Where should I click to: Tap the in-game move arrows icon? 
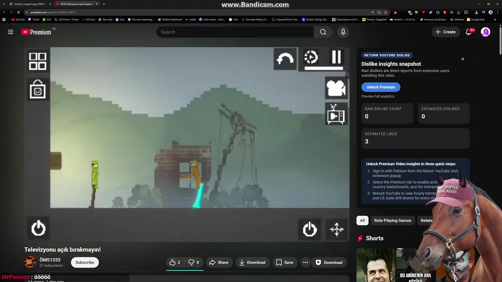point(336,230)
